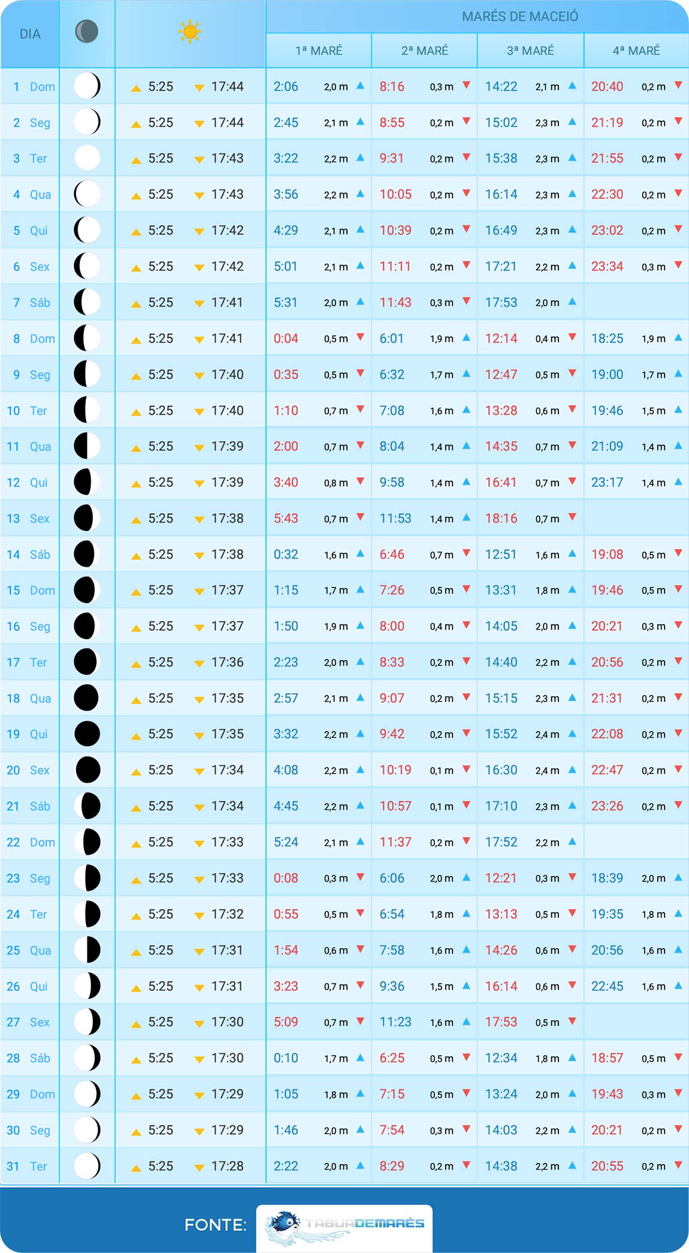Click sunrise arrow icon on day 1

pyautogui.click(x=136, y=88)
